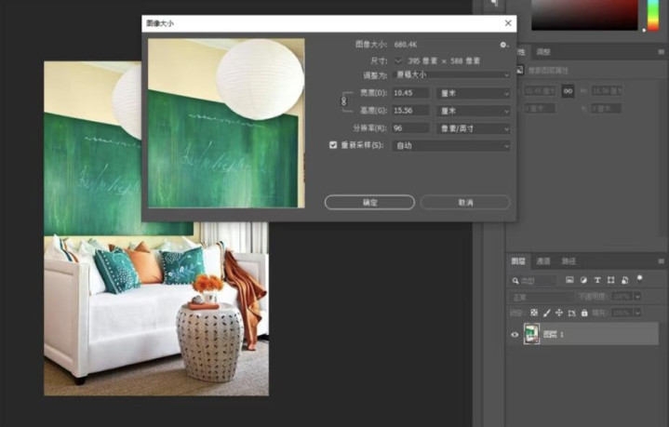Switch to the 路径 paths tab
Viewport: 669px width, 427px height.
pyautogui.click(x=569, y=261)
